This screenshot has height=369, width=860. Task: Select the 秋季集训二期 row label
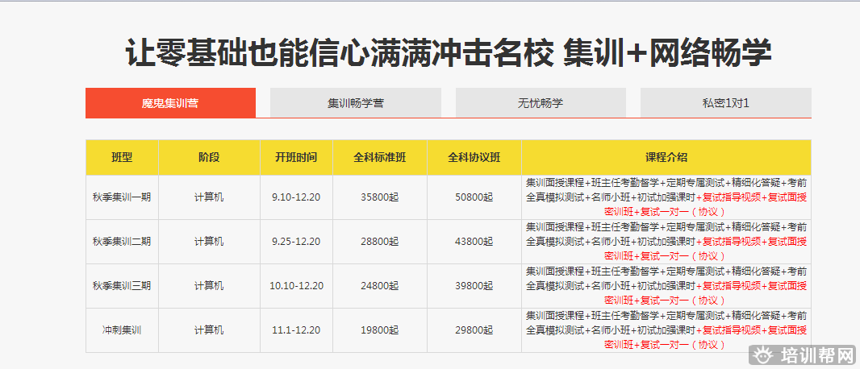click(x=122, y=242)
